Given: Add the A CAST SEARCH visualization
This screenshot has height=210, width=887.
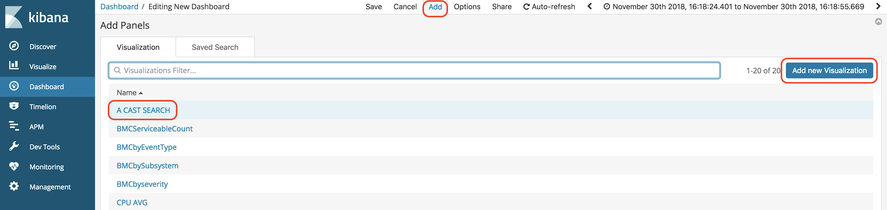Looking at the screenshot, I should coord(143,110).
